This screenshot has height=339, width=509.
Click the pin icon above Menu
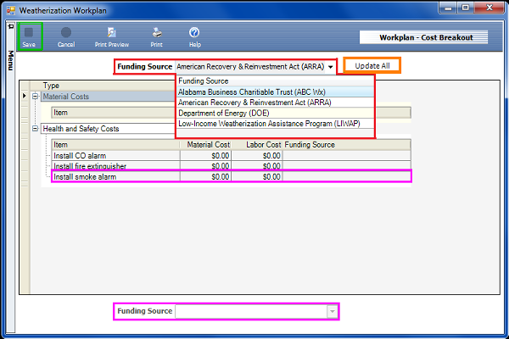click(11, 26)
